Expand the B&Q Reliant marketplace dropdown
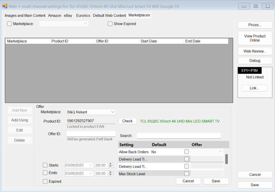The image size is (275, 192). [112, 112]
